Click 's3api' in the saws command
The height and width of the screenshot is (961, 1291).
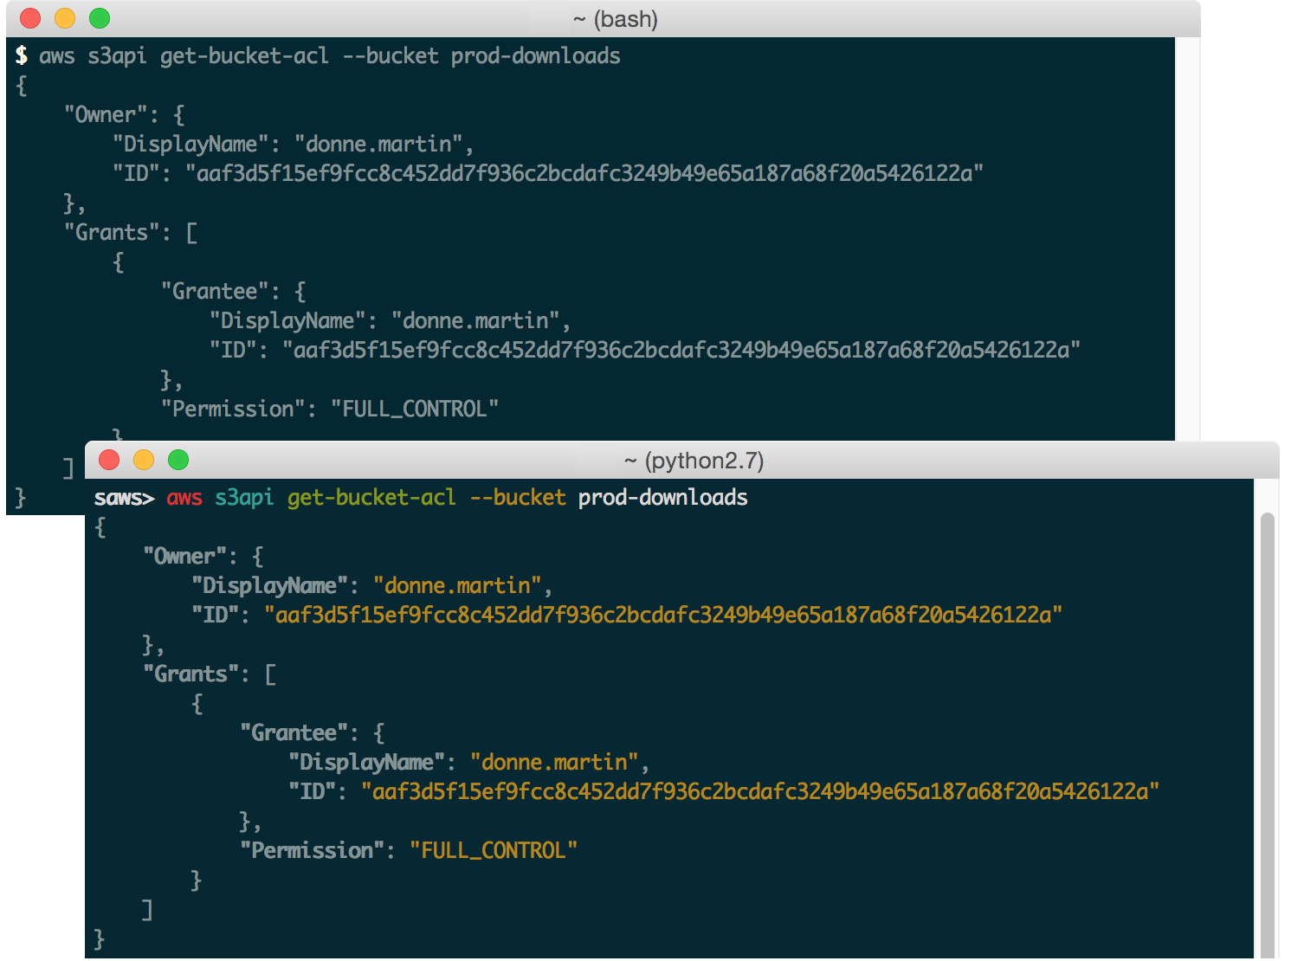click(244, 498)
